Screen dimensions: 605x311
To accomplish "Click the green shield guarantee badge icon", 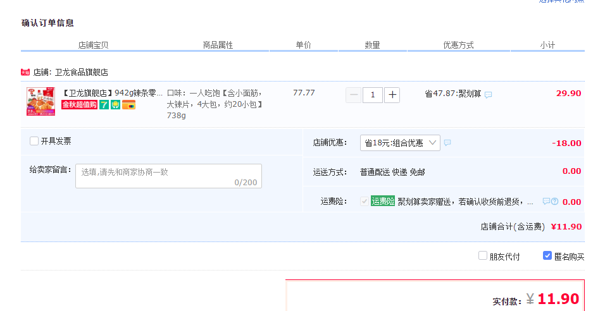I will click(x=115, y=104).
